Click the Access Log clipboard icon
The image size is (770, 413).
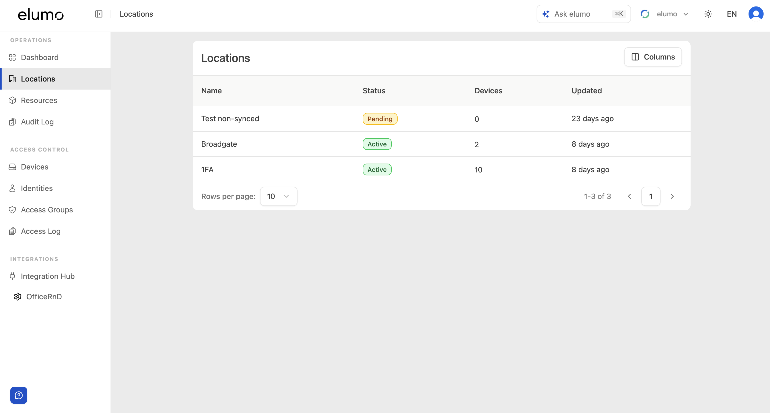(x=12, y=231)
